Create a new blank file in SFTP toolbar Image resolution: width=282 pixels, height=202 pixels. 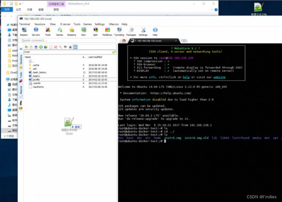51,47
